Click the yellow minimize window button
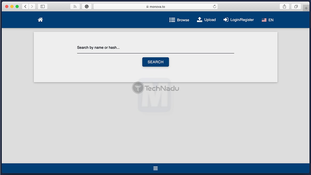The width and height of the screenshot is (311, 175). point(12,6)
